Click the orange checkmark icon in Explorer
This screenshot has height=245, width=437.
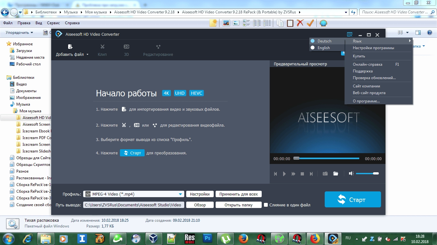(x=310, y=23)
